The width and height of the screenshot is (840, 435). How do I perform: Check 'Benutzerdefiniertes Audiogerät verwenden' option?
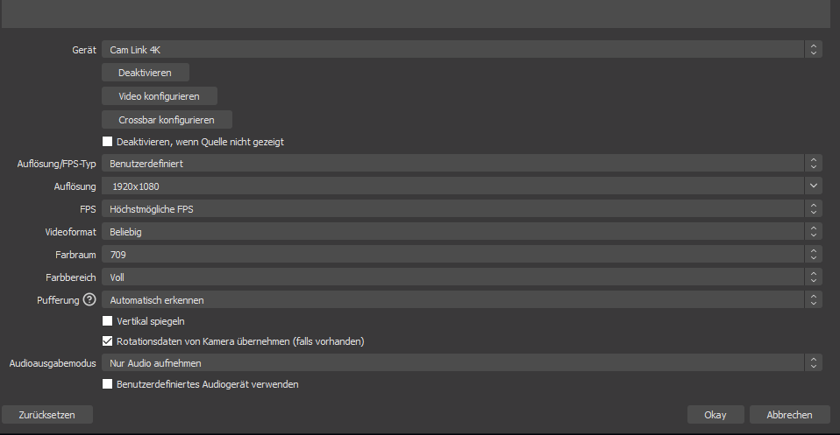108,383
